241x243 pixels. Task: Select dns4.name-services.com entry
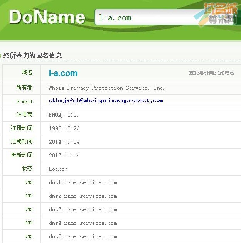click(83, 223)
